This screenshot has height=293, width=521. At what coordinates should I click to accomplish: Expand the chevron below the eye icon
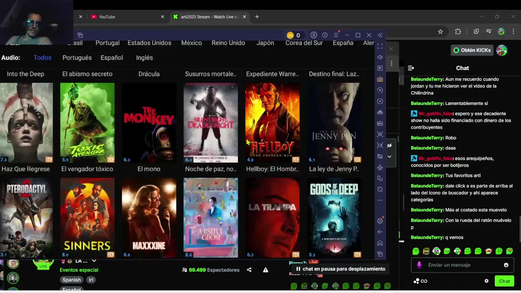point(389,156)
